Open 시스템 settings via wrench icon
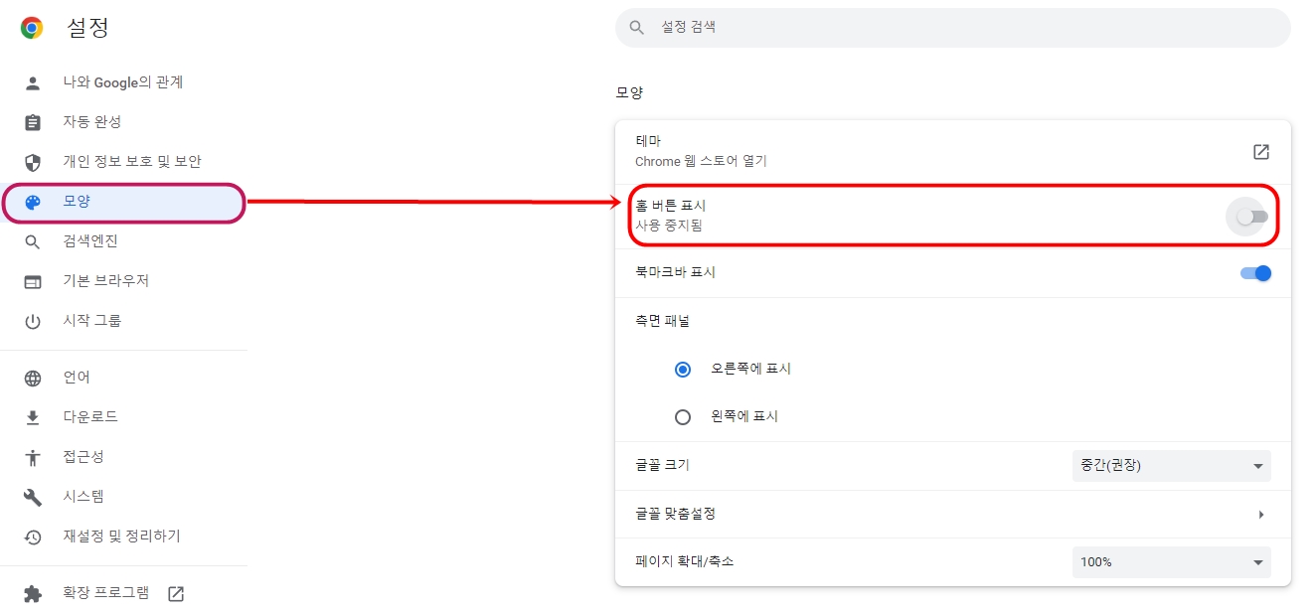Screen dimensions: 1316x614 click(33, 496)
